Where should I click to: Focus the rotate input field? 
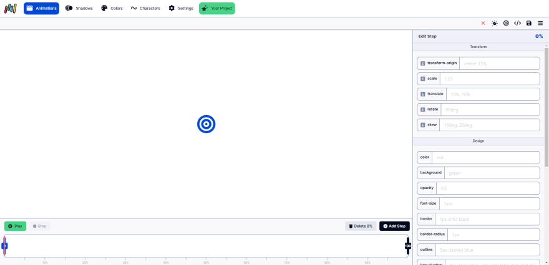click(x=490, y=109)
